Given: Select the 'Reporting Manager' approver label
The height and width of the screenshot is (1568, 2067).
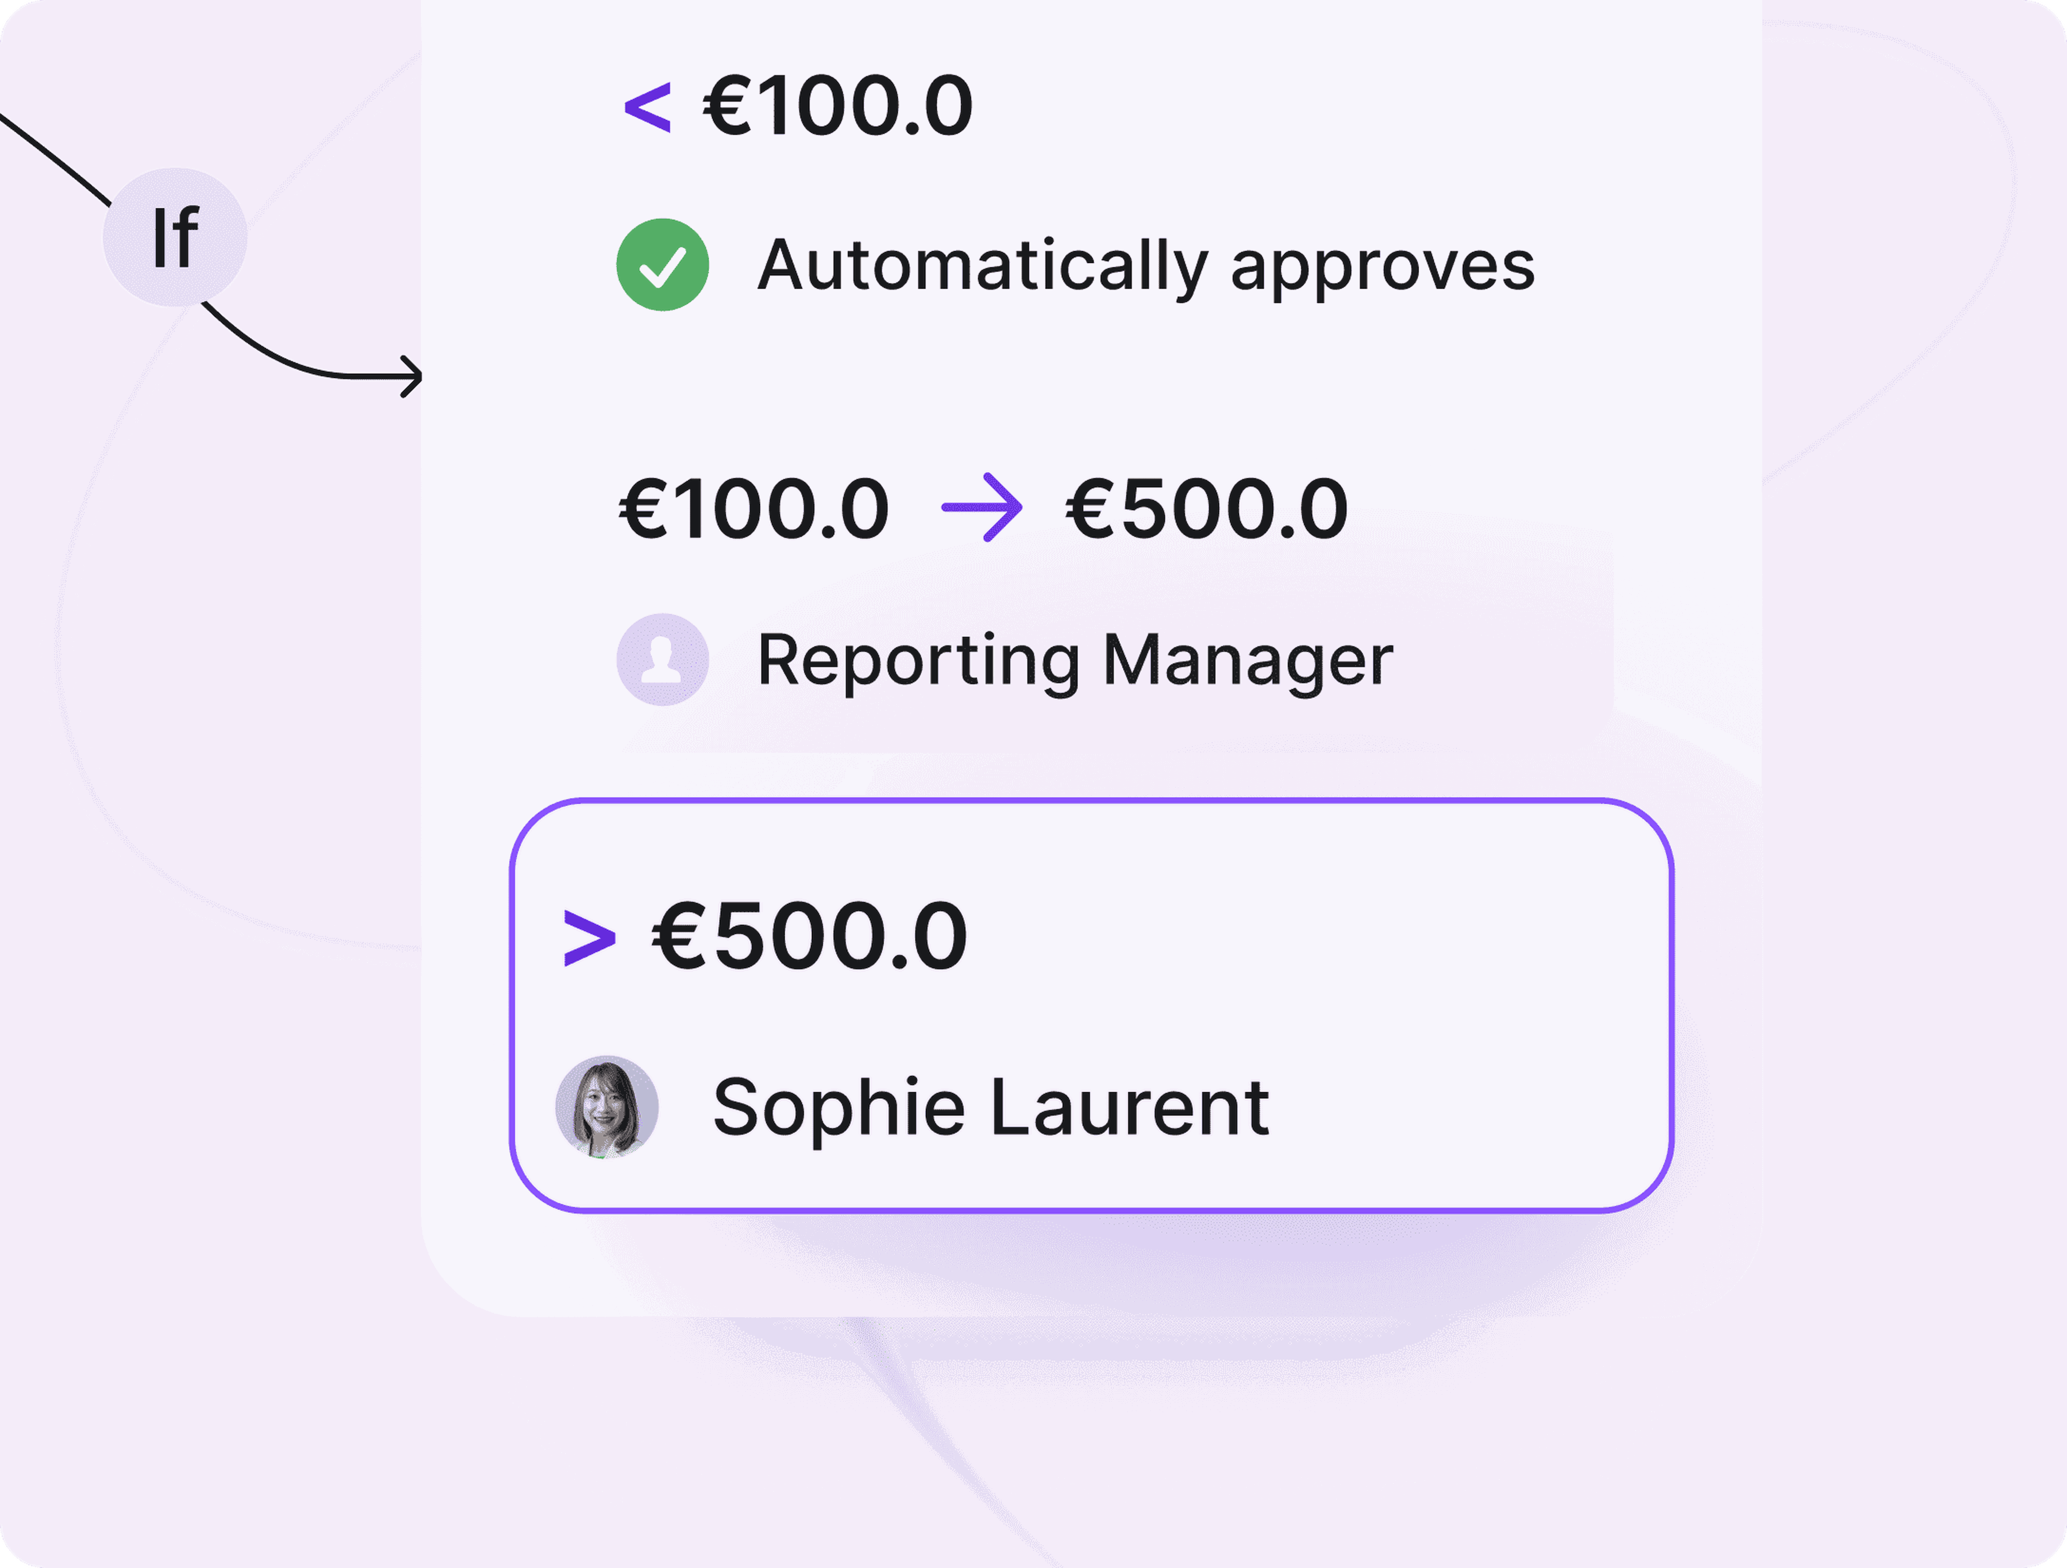Looking at the screenshot, I should click(1074, 661).
